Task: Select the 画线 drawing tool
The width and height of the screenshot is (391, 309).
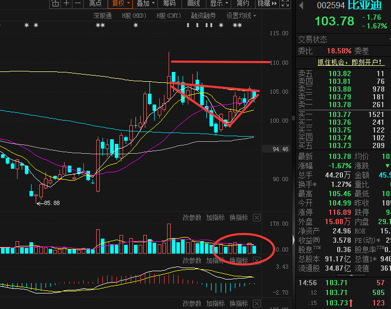Action: (x=193, y=4)
